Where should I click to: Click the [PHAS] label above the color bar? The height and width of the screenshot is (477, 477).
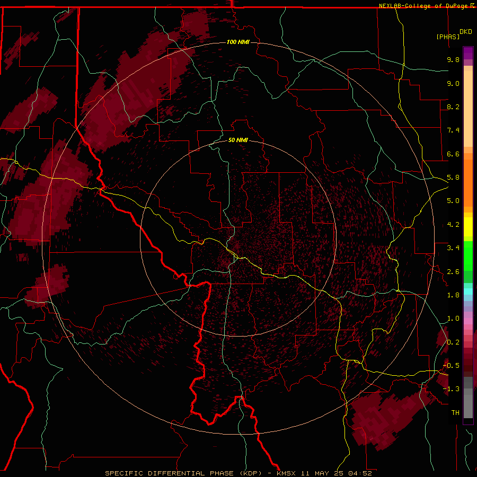pyautogui.click(x=448, y=37)
